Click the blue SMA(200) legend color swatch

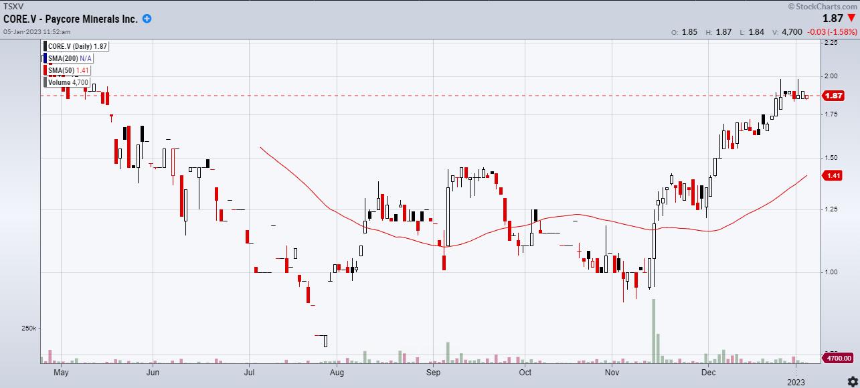(46, 58)
